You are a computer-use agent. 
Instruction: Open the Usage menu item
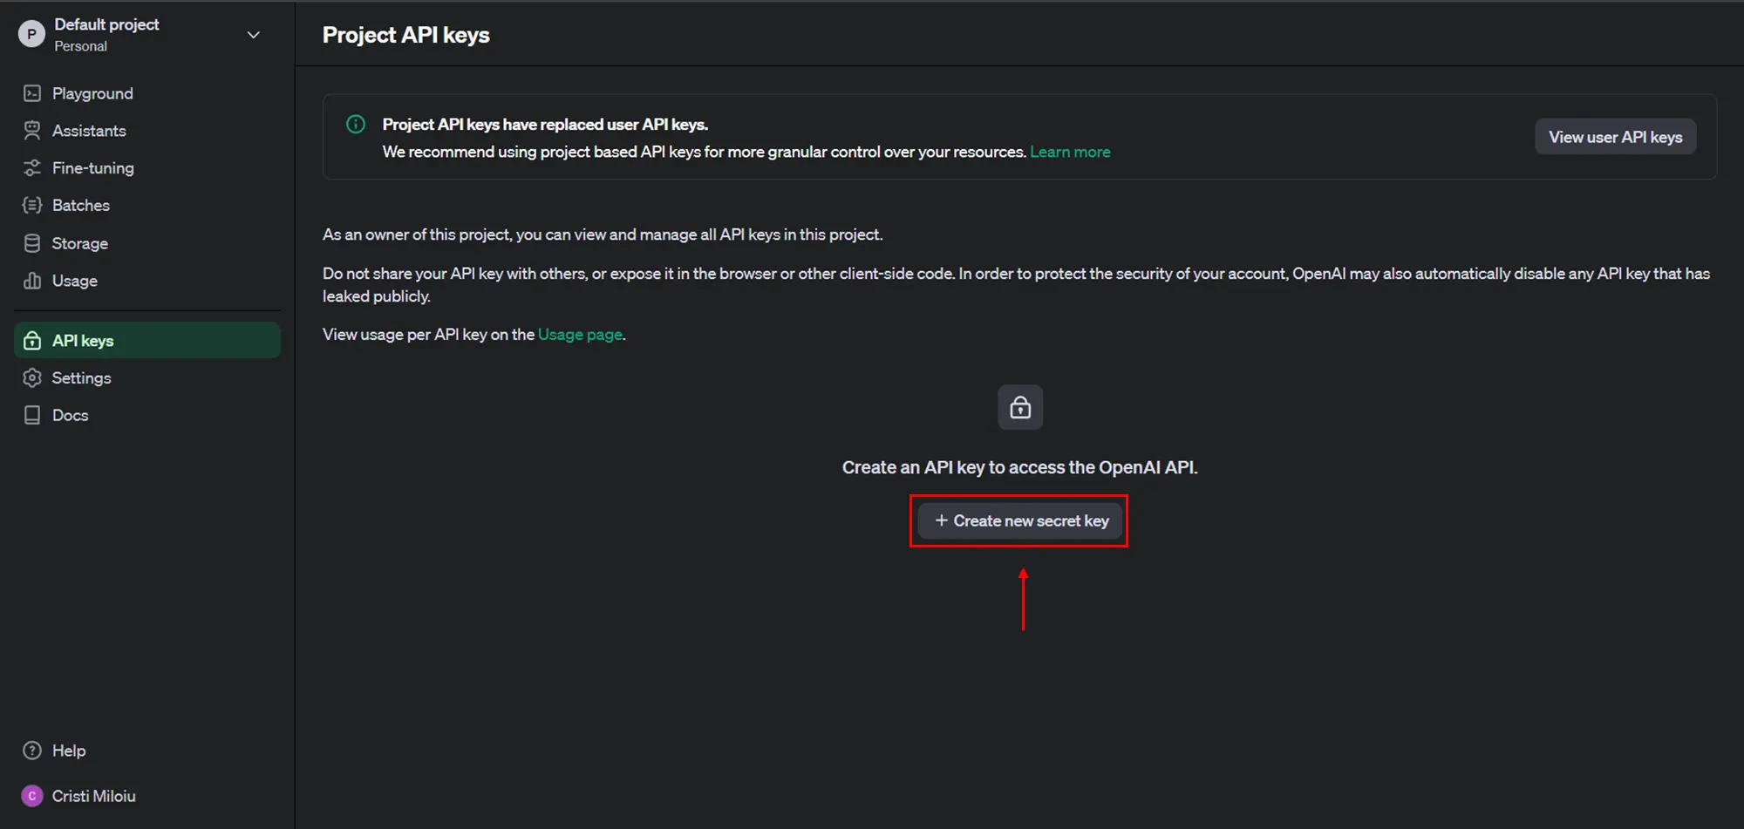(x=147, y=281)
